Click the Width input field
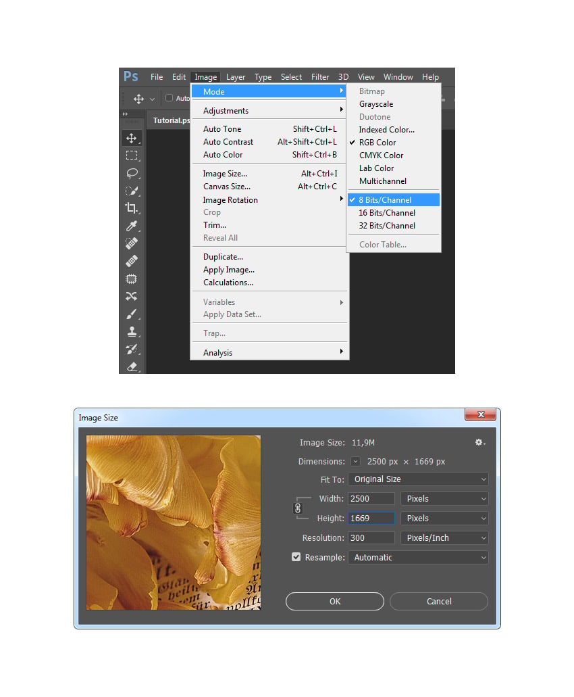Image resolution: width=574 pixels, height=697 pixels. [x=371, y=499]
